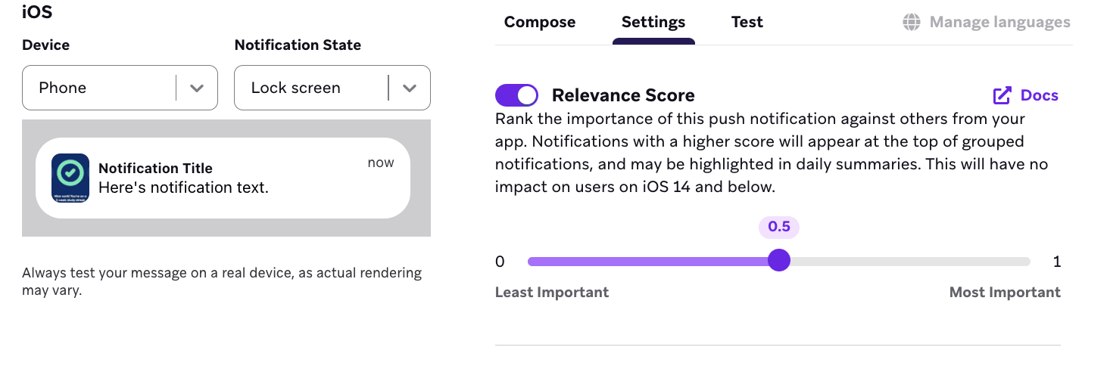Click the Device dropdown chevron arrow
The image size is (1110, 375).
coord(197,88)
